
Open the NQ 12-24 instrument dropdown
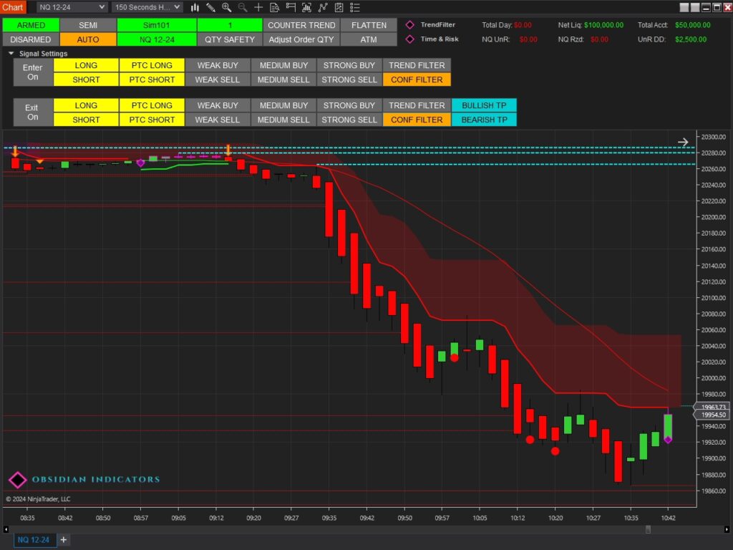pyautogui.click(x=72, y=7)
